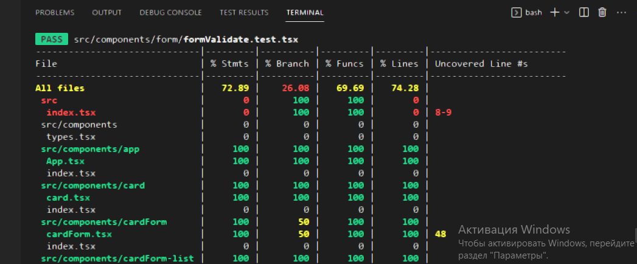Click the App.tsx file name
This screenshot has height=264, width=637.
click(66, 161)
